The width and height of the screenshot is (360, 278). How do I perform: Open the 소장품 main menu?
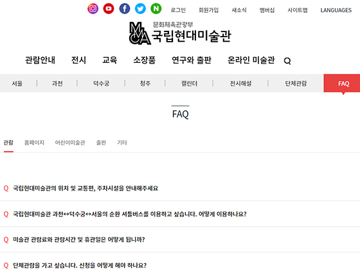[145, 60]
